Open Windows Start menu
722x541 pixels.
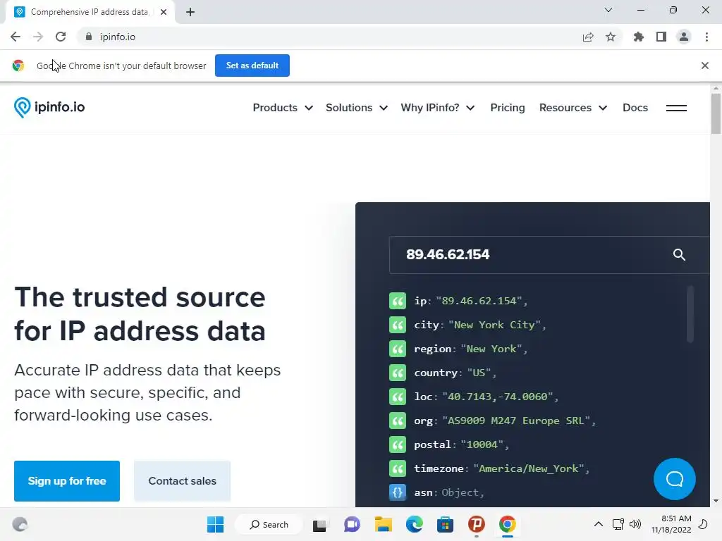[x=216, y=524]
